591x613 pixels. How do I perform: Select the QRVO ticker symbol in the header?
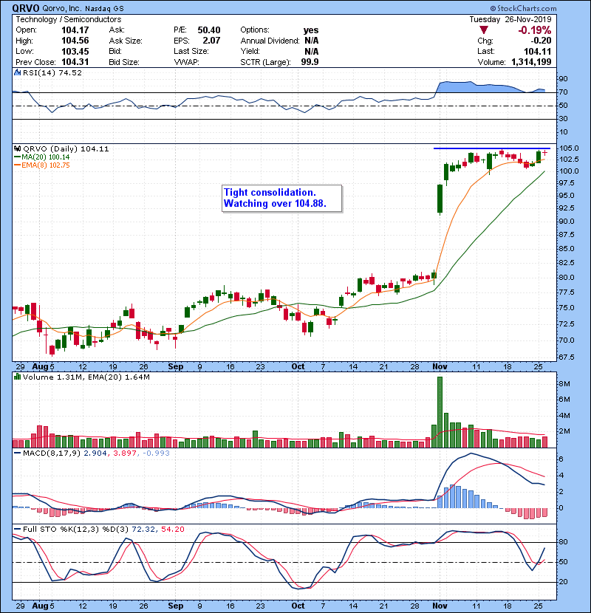click(x=25, y=8)
